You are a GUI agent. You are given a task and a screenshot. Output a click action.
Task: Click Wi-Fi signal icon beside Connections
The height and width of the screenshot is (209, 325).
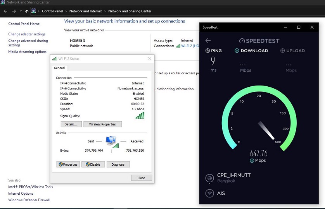point(178,46)
